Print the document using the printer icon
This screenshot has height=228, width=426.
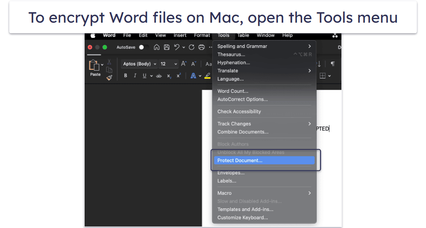coord(201,47)
